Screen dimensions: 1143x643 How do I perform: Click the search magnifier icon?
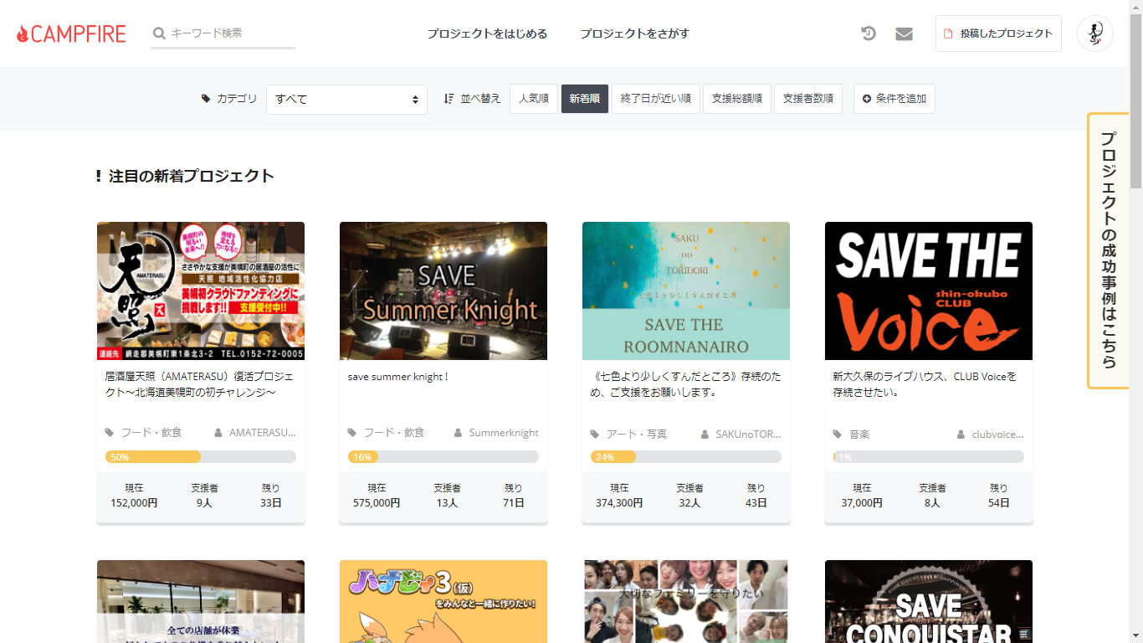point(159,33)
